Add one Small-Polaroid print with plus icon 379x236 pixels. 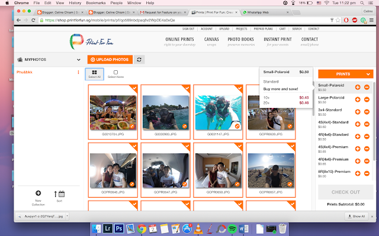358,87
